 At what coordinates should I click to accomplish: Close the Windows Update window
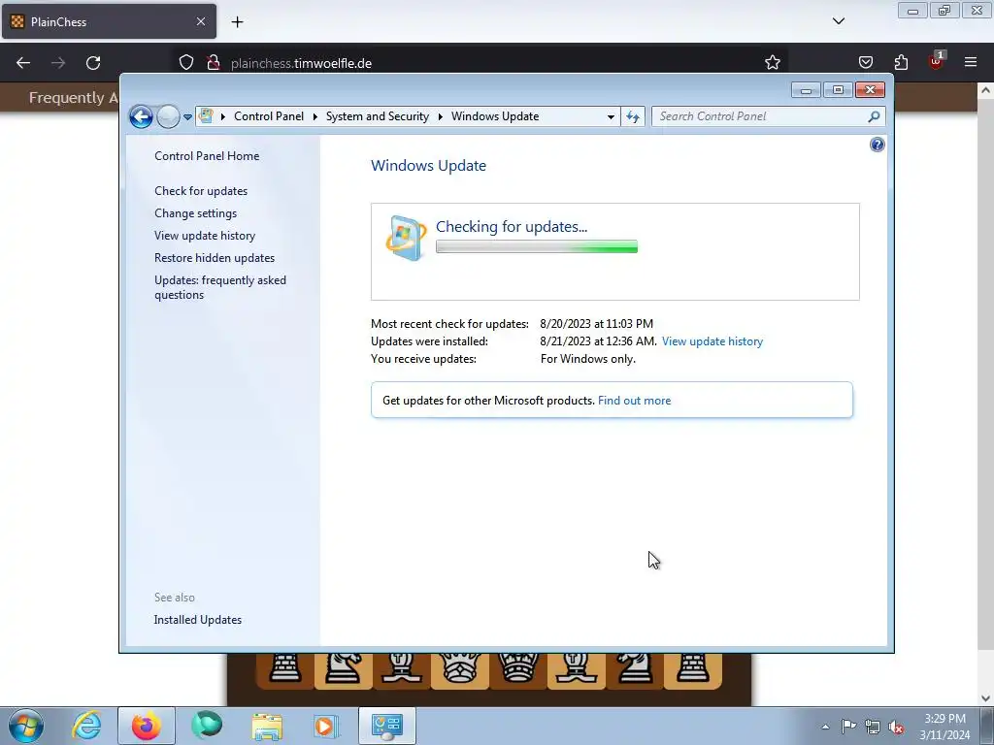click(x=870, y=90)
